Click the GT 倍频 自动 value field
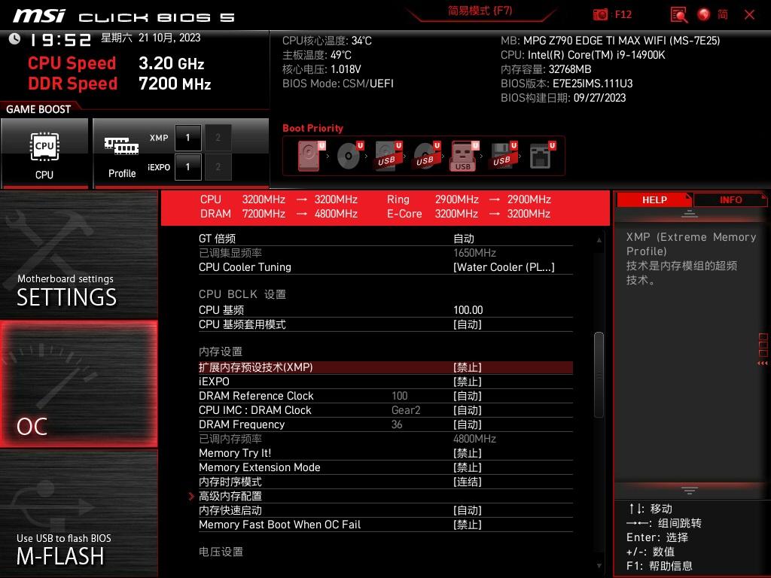This screenshot has width=771, height=578. click(x=464, y=239)
